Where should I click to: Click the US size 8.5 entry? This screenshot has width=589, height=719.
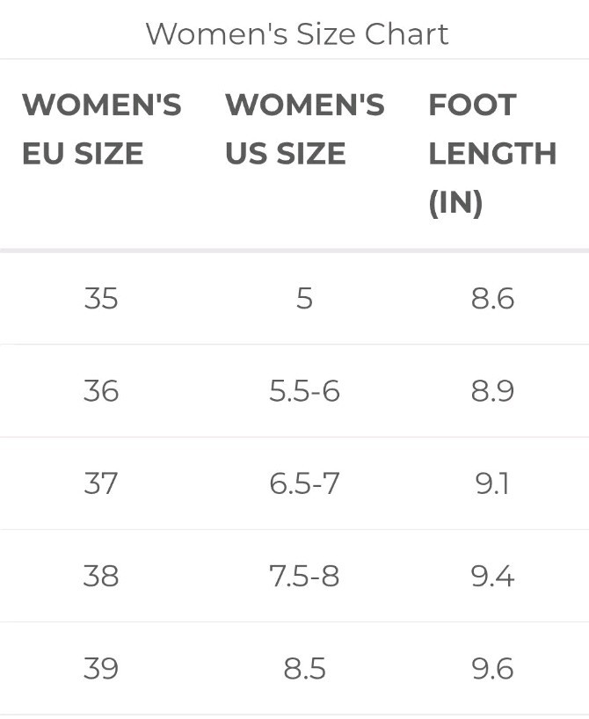(x=304, y=669)
